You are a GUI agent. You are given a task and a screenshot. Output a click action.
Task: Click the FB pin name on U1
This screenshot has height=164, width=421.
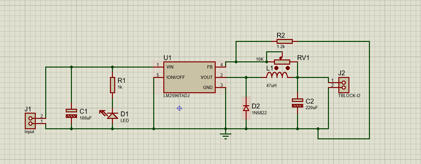click(x=210, y=67)
